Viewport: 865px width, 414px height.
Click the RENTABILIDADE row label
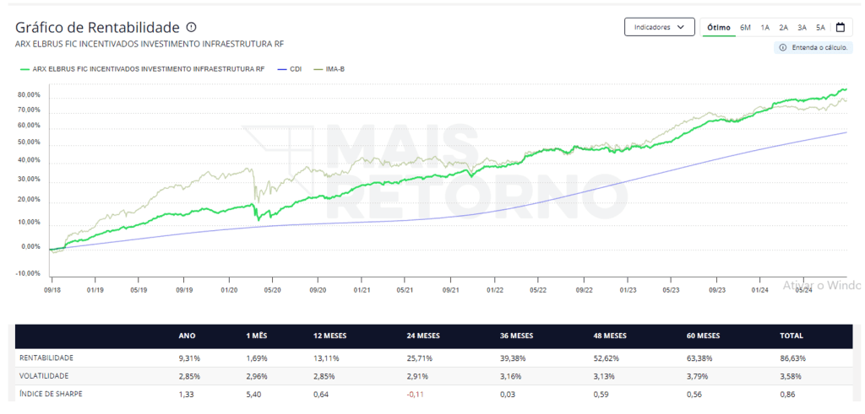click(46, 358)
